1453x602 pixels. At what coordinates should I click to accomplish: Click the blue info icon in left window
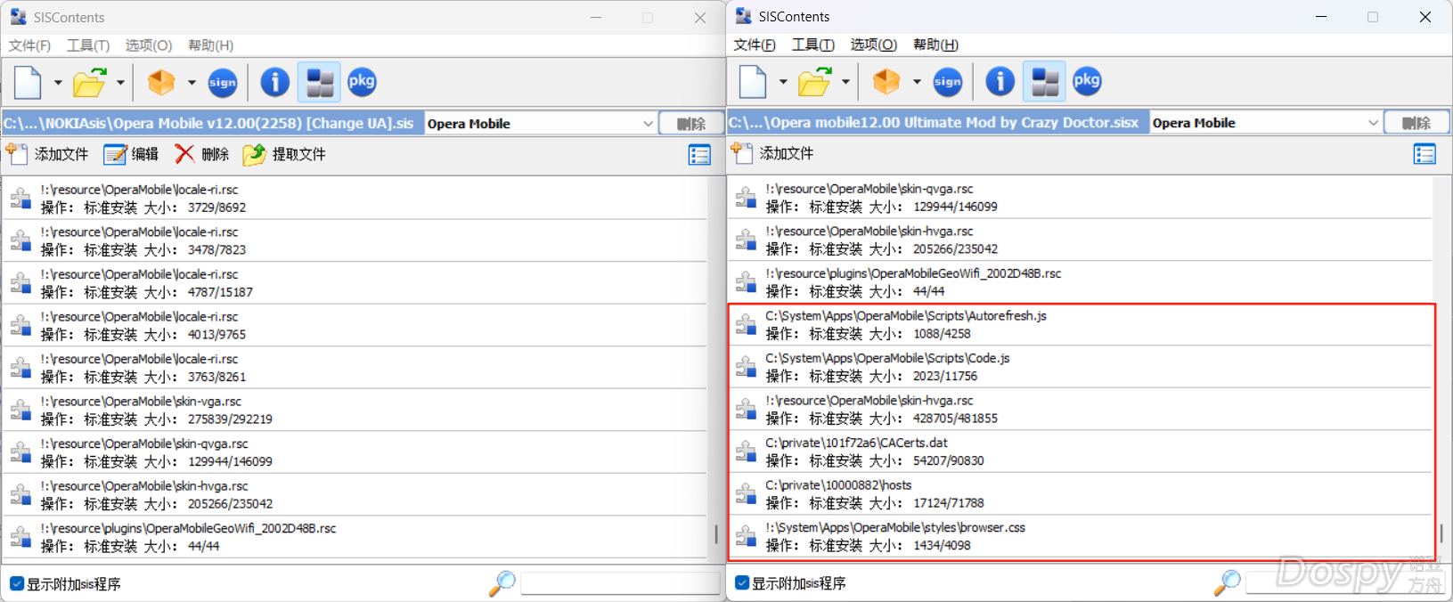[274, 83]
